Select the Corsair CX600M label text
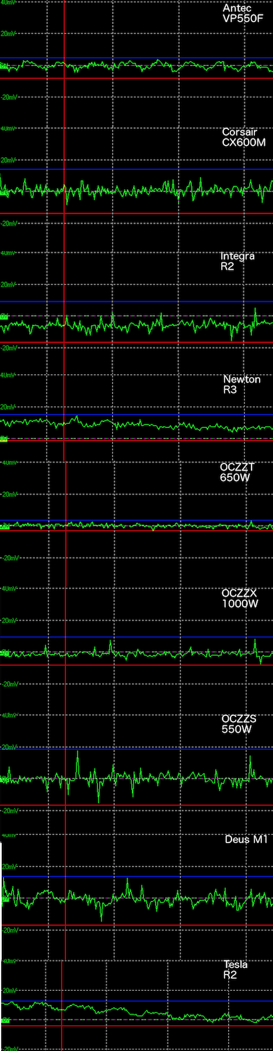 click(244, 137)
